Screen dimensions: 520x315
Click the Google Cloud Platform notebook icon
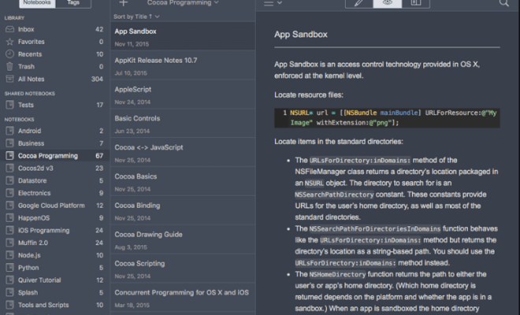10,206
